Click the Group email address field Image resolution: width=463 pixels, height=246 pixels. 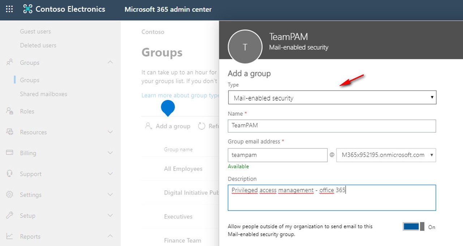click(x=278, y=155)
